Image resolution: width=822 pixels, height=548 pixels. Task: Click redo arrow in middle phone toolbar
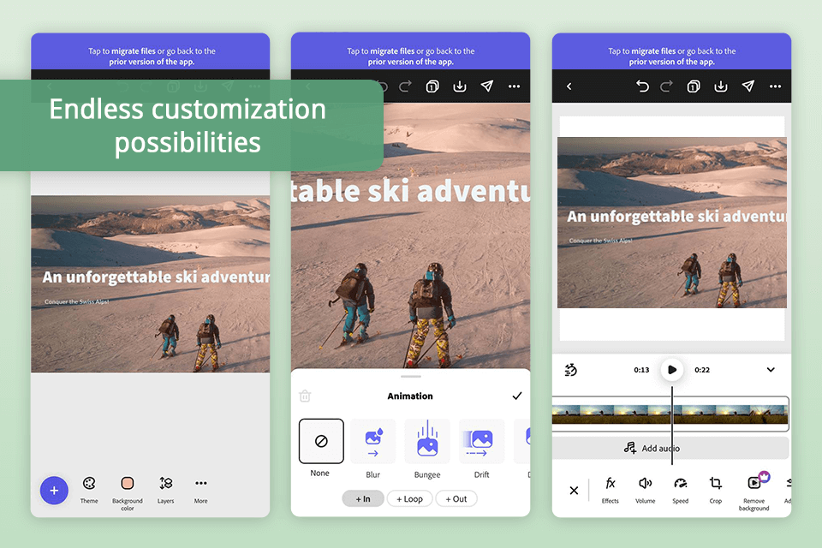(405, 86)
